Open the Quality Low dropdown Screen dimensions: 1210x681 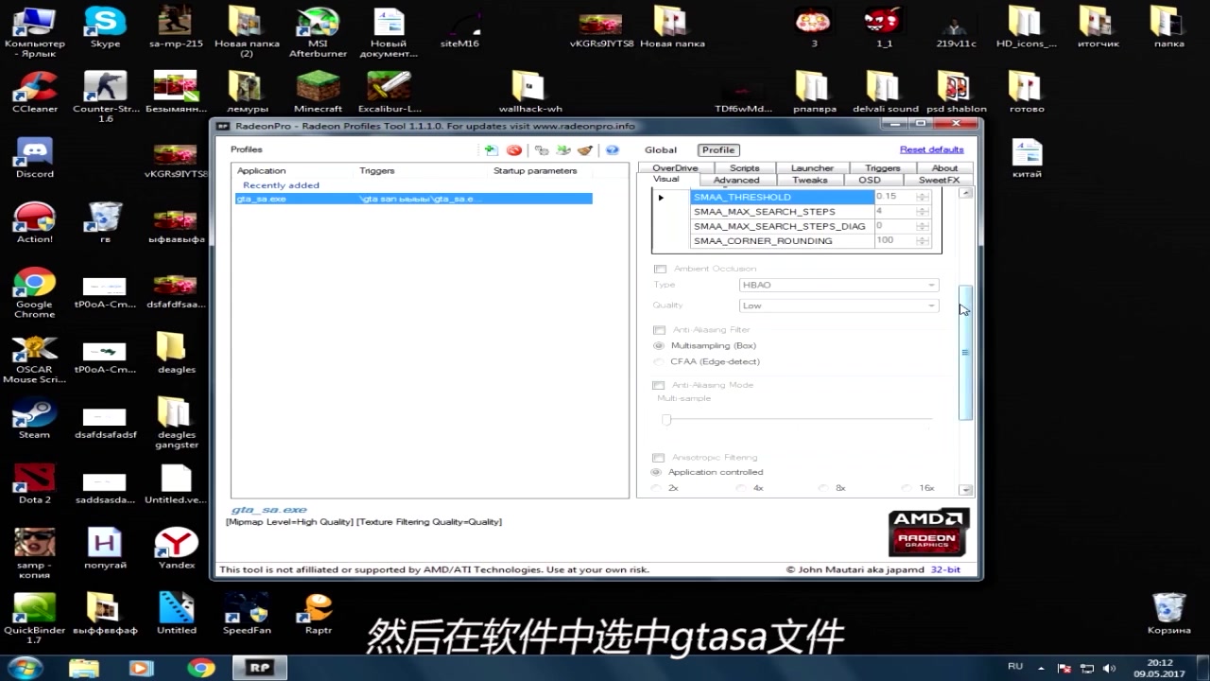click(839, 306)
